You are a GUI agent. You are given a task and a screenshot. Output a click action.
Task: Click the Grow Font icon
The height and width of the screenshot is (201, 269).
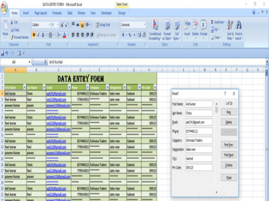point(62,25)
